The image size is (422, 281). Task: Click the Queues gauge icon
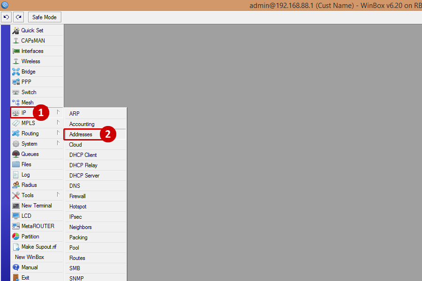coord(16,154)
